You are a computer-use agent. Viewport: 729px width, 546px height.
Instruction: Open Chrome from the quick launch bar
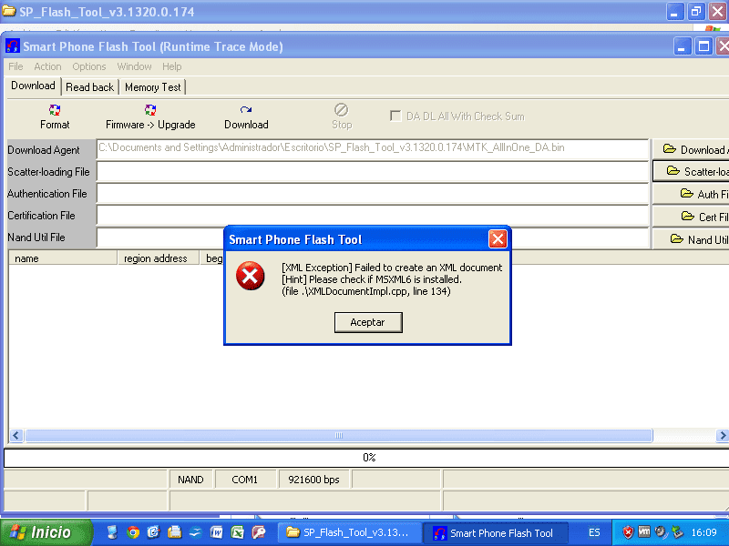pyautogui.click(x=133, y=532)
